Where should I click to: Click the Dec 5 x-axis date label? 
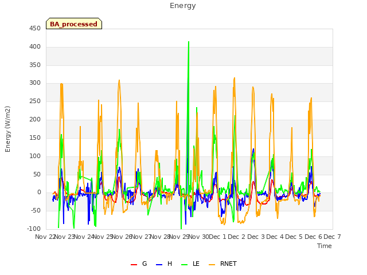coord(294,237)
